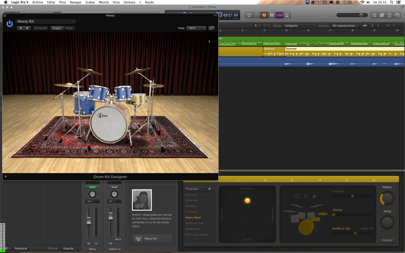This screenshot has width=405, height=253.
Task: Open the pointer tool menu
Action: click(x=257, y=26)
